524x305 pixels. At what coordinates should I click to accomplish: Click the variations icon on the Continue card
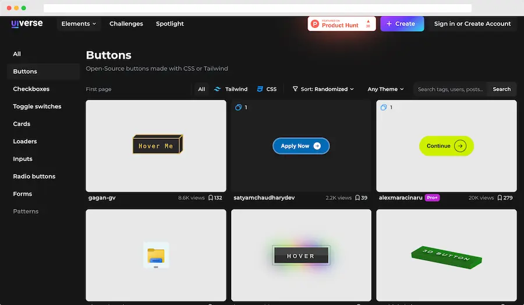[x=383, y=107]
